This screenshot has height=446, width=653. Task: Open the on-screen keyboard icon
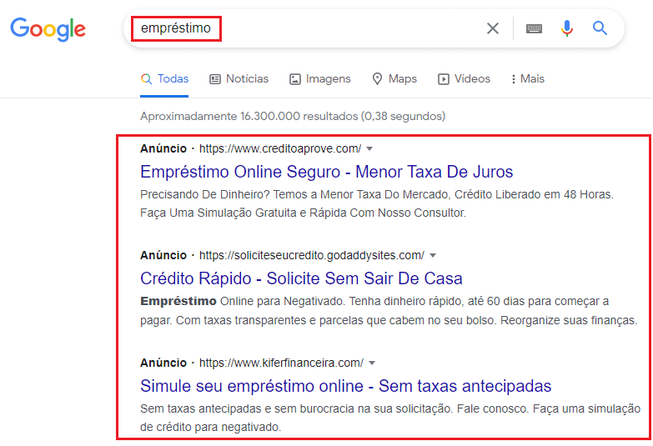click(534, 28)
